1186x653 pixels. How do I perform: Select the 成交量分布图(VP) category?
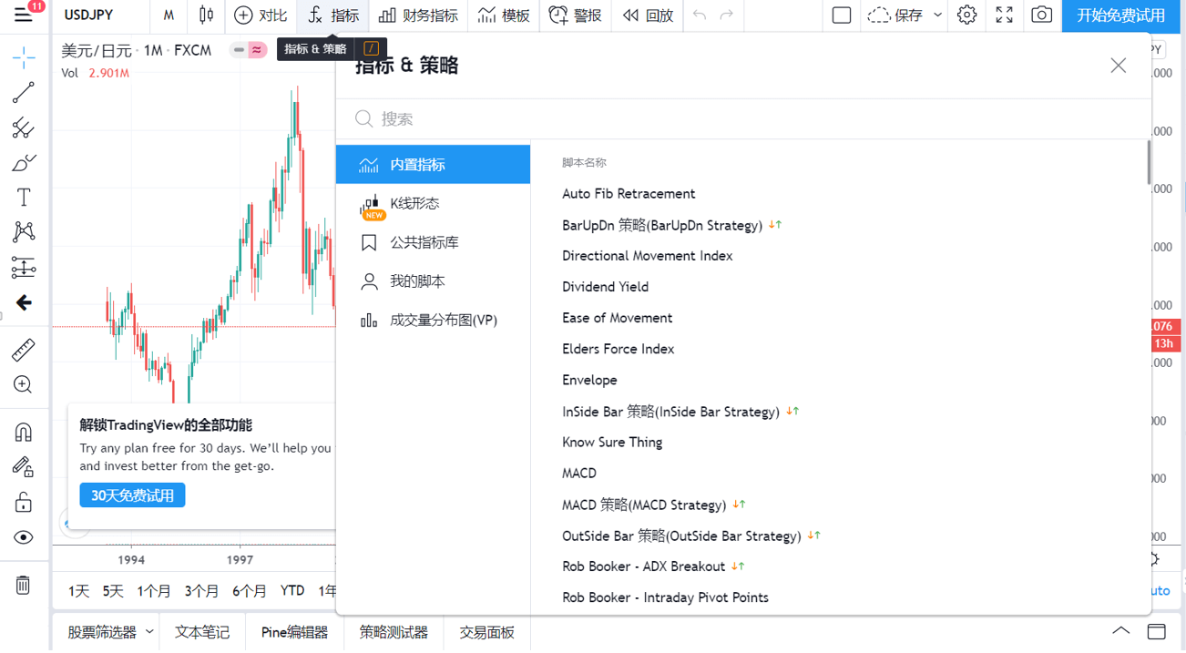click(x=434, y=321)
